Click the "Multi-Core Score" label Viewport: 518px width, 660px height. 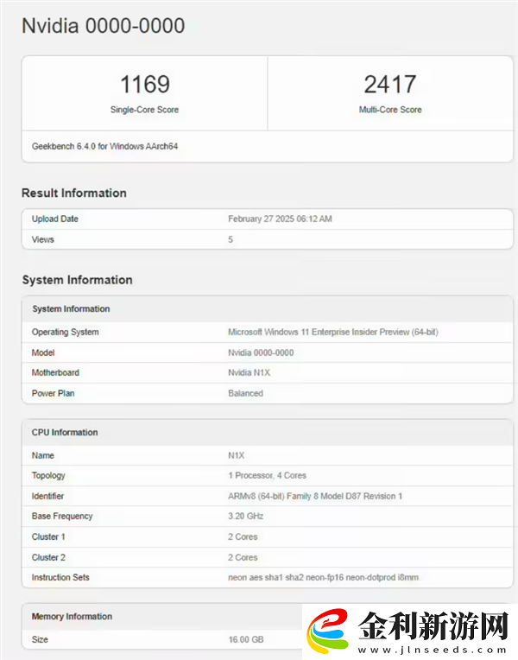[x=390, y=110]
